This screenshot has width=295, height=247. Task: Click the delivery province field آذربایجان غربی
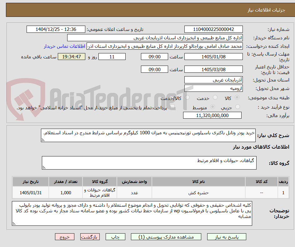(213, 80)
